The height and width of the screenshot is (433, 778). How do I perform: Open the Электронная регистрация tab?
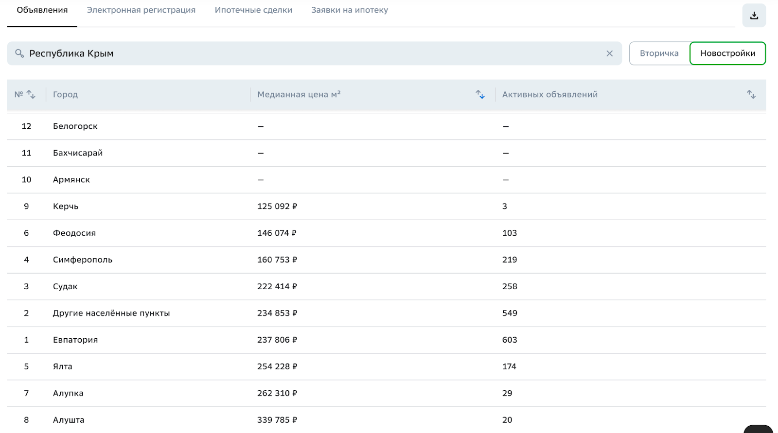[x=141, y=10]
